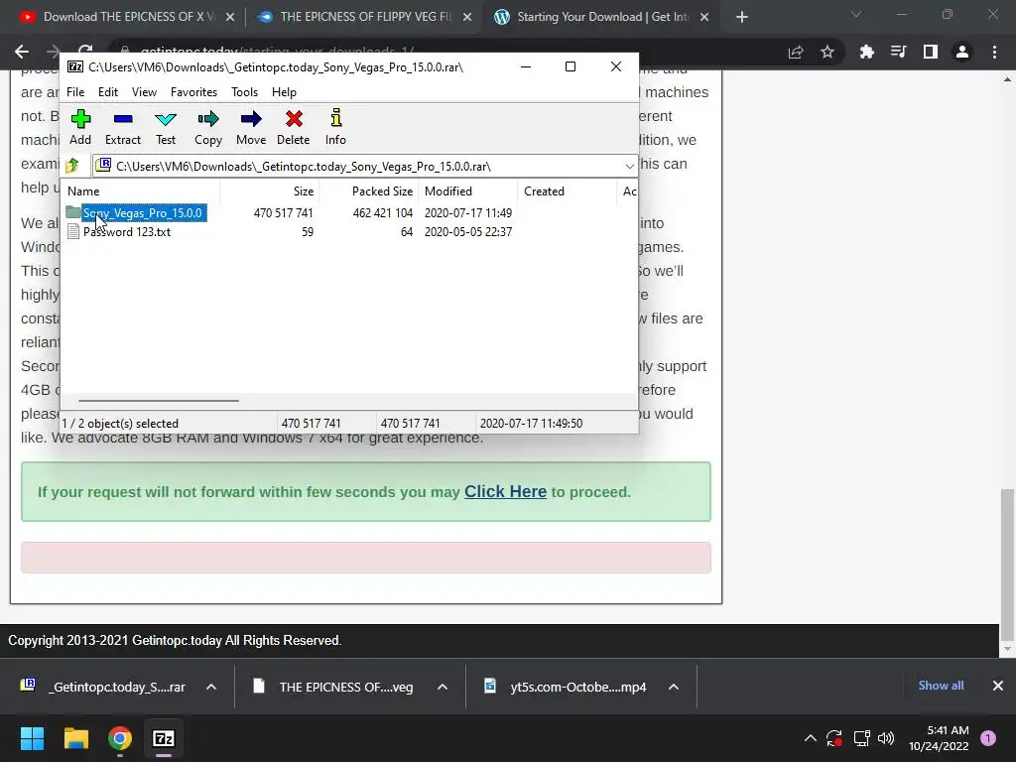Select the Sony_Vegas_Pro_15.0.0 folder

pos(143,213)
